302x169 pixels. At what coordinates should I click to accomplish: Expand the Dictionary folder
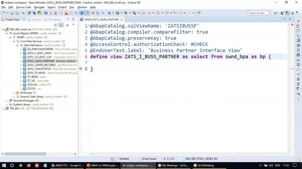click(x=14, y=93)
